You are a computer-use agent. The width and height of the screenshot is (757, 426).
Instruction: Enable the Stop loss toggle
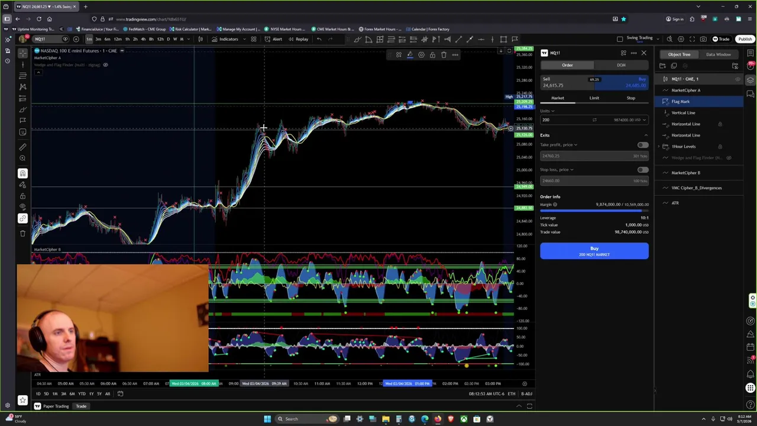(642, 170)
